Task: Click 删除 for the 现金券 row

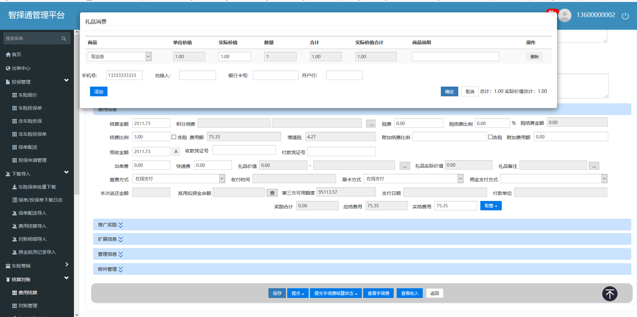Action: click(535, 57)
